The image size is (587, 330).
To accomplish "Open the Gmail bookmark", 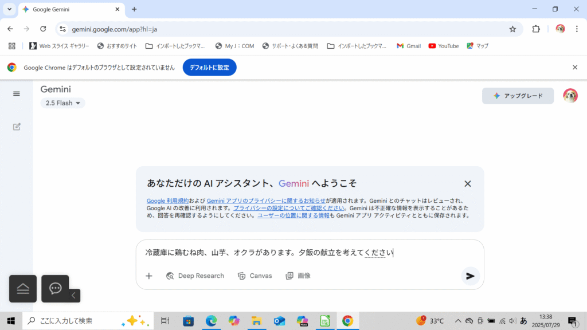I will click(x=408, y=46).
